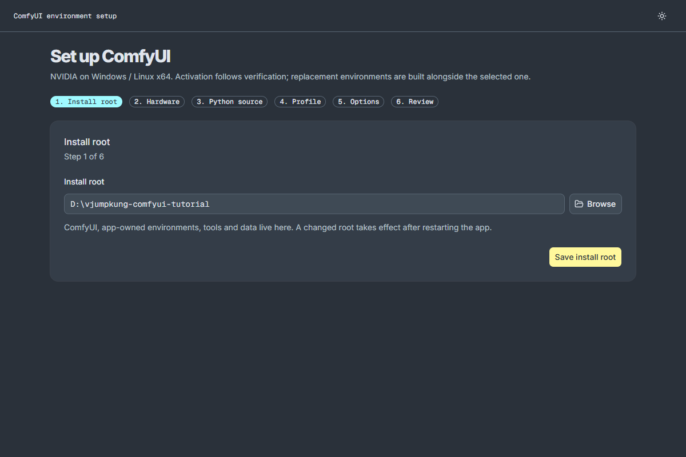Open the Hardware step
The width and height of the screenshot is (686, 457).
click(x=157, y=102)
